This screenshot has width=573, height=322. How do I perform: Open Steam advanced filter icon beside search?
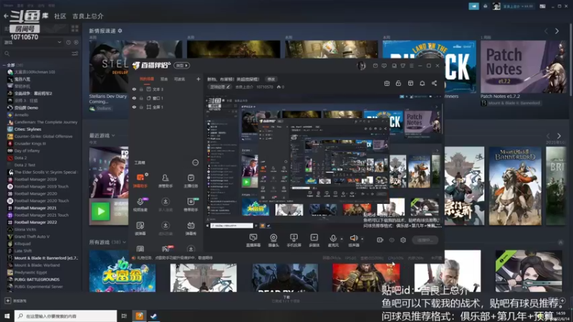click(74, 53)
